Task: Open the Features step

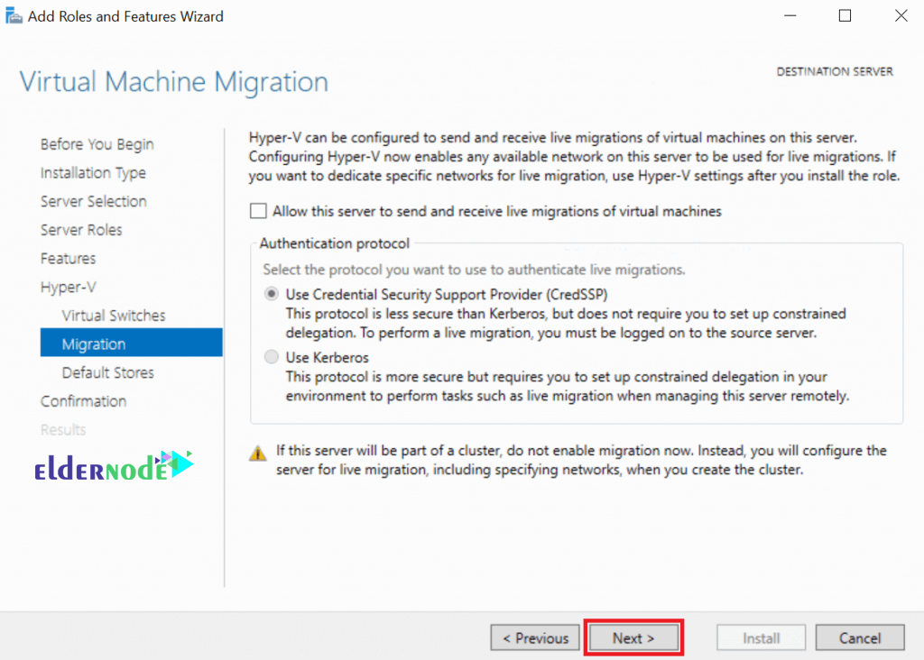Action: (x=69, y=259)
